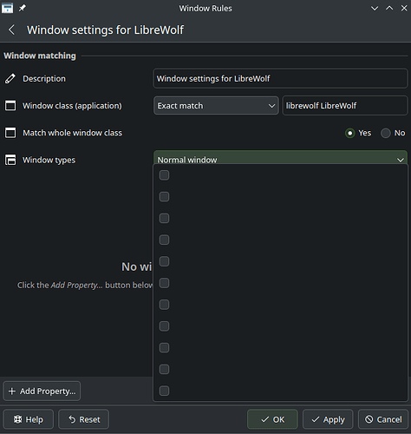Click the Window Rules app icon
Viewport: 411px width, 434px height.
(7, 8)
